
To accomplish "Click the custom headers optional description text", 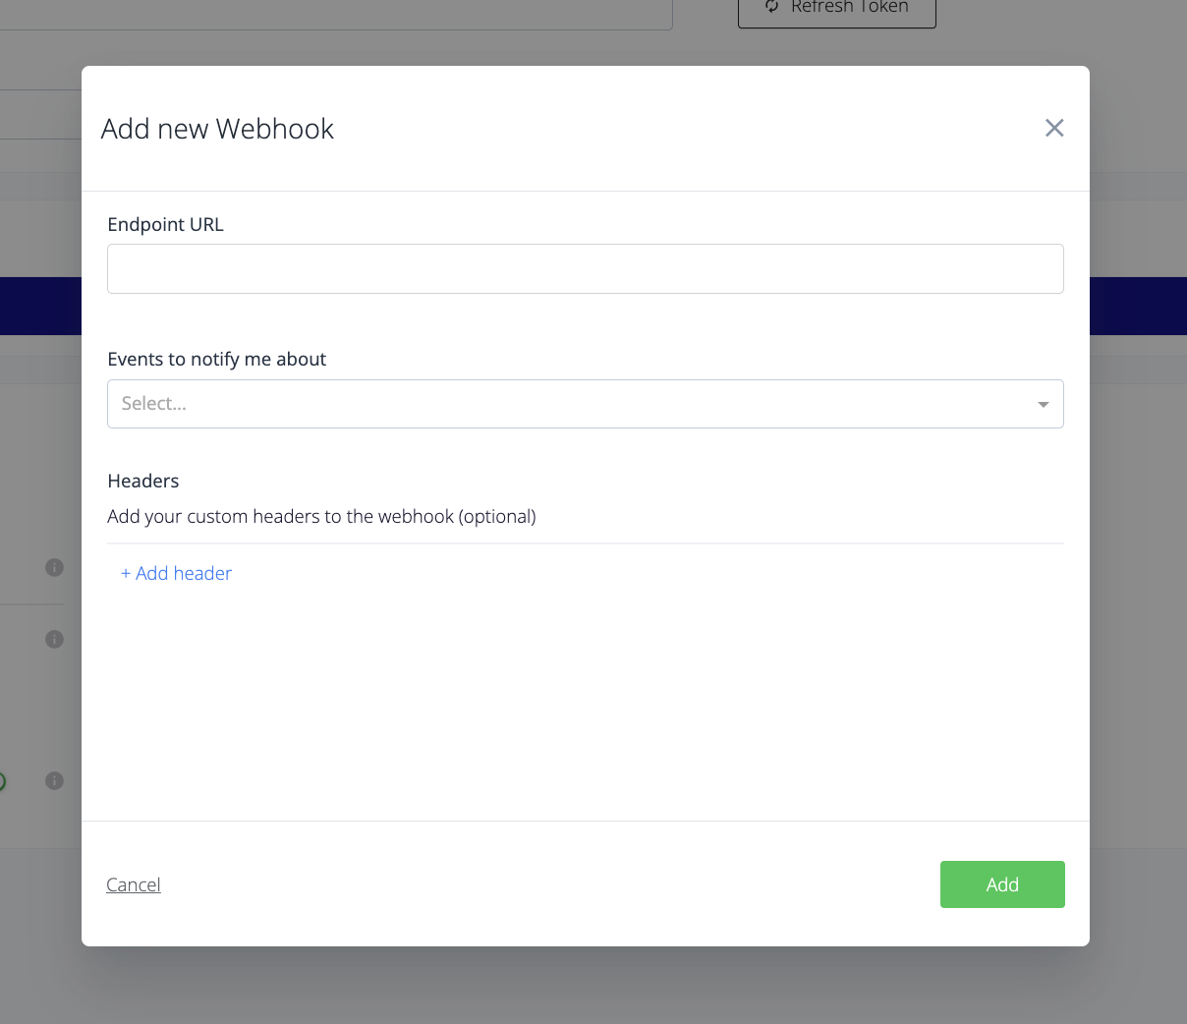I will click(x=321, y=516).
